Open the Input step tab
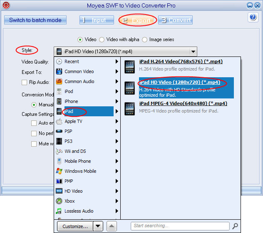 coord(97,20)
